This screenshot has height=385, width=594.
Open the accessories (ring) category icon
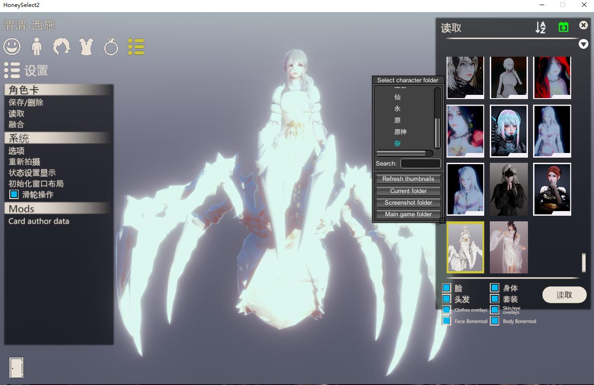pyautogui.click(x=111, y=46)
